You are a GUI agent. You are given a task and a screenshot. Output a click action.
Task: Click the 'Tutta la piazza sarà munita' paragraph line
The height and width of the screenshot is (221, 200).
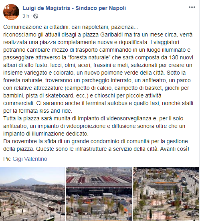click(93, 118)
